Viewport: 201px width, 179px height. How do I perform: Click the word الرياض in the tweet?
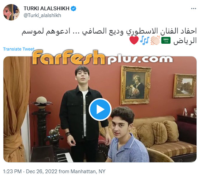click(x=185, y=41)
